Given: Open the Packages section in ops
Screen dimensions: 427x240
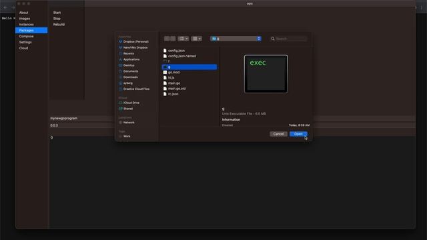Looking at the screenshot, I should [31, 30].
